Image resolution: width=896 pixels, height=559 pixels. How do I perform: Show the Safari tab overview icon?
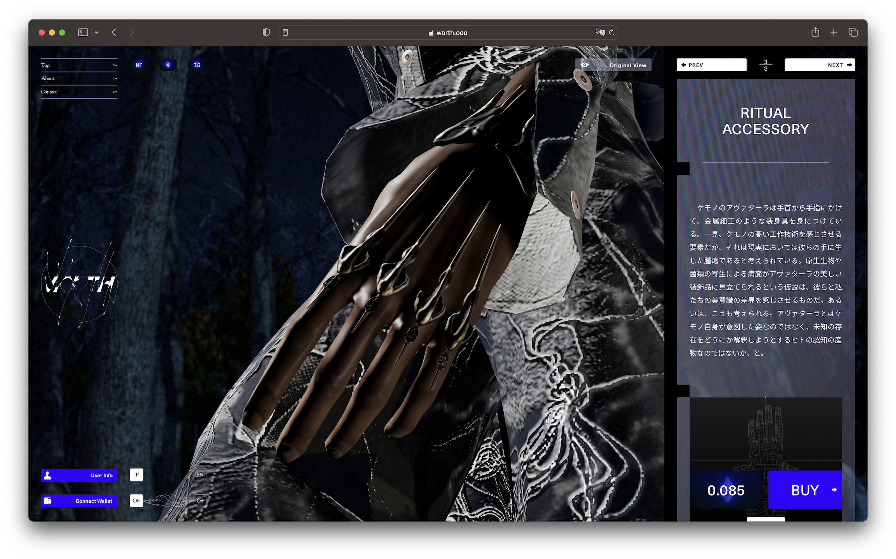click(x=853, y=32)
